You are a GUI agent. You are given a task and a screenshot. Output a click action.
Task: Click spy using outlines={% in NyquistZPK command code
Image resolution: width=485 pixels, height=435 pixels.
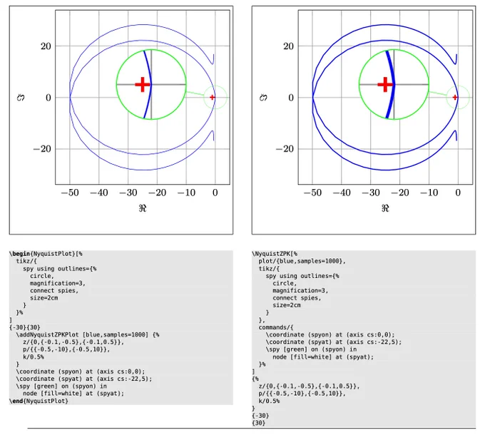(302, 276)
